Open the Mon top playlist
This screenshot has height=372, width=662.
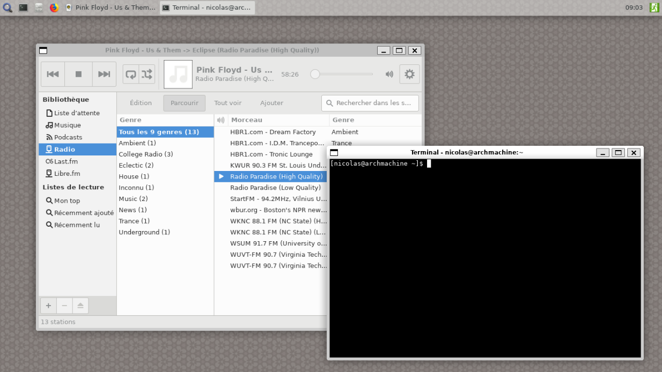pyautogui.click(x=77, y=201)
